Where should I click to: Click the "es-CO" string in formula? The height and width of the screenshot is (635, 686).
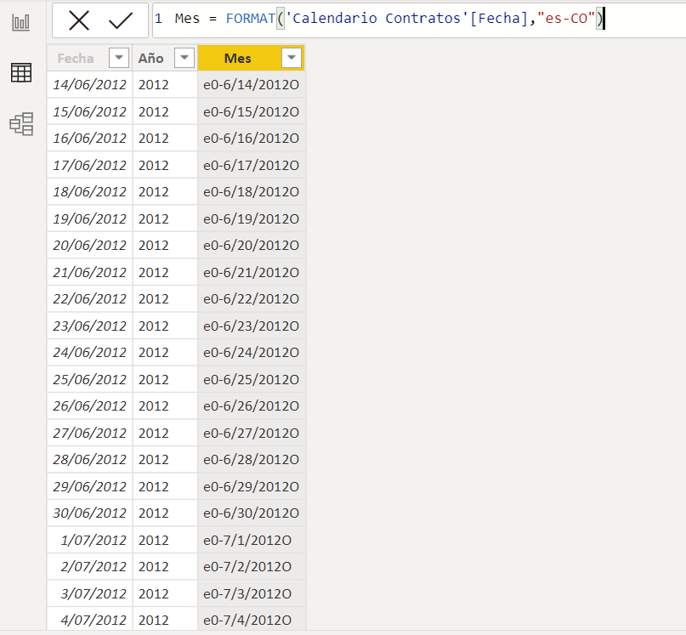point(566,19)
